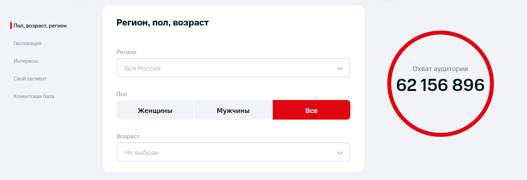Select Мужчины gender option
The image size is (527, 180).
233,111
